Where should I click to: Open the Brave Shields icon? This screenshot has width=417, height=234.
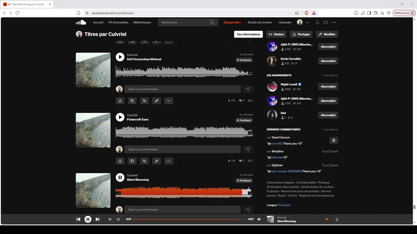(306, 13)
